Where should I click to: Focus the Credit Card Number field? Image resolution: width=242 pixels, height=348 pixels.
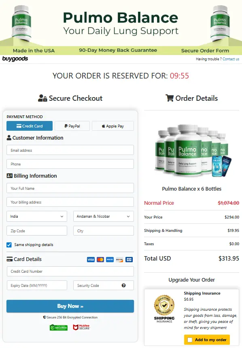(70, 271)
